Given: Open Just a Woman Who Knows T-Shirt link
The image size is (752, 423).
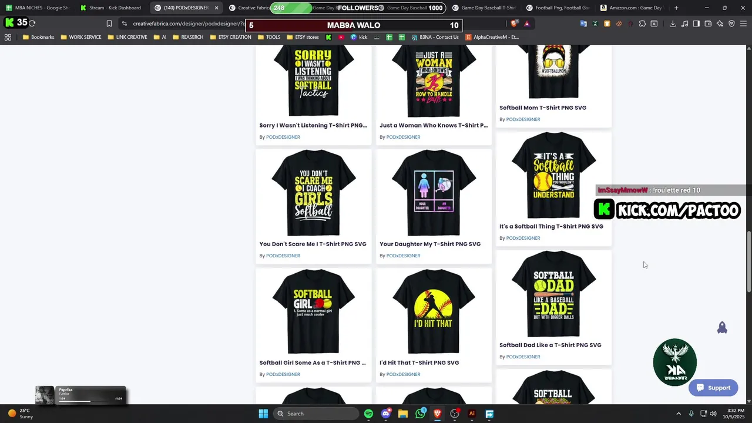Looking at the screenshot, I should (434, 125).
